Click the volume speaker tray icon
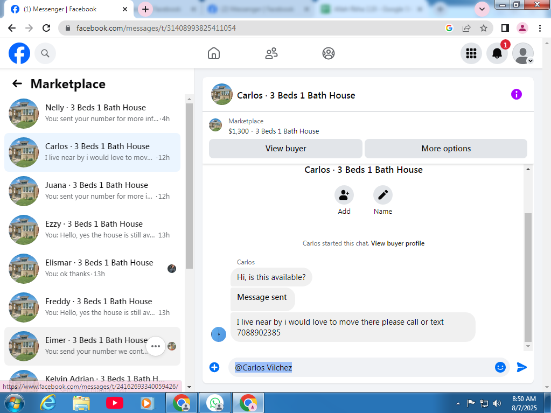This screenshot has height=413, width=551. tap(497, 403)
